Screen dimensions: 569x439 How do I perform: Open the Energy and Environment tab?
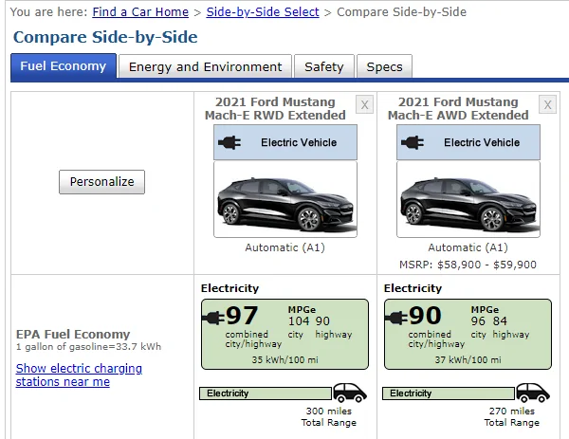(x=205, y=66)
